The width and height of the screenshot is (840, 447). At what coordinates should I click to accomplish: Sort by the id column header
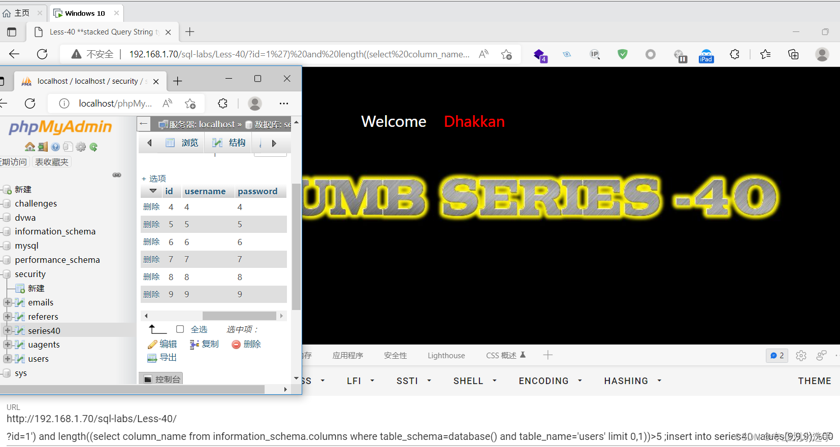pos(169,191)
